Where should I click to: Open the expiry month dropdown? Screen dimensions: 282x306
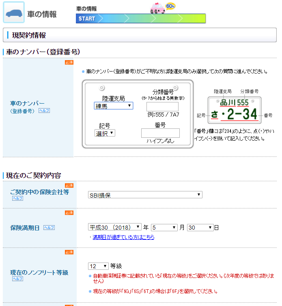pos(164,228)
